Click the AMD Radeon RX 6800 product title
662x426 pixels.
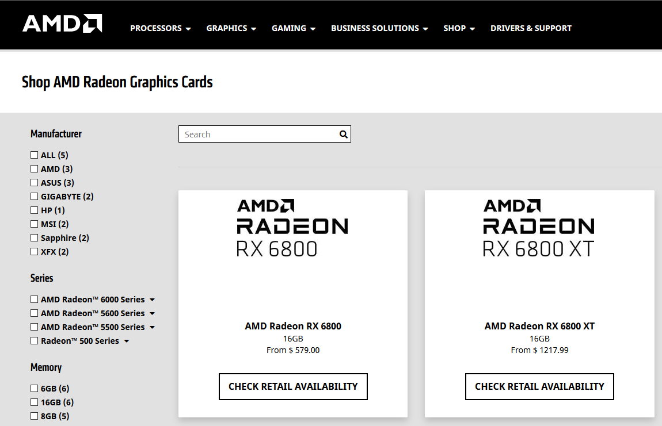point(293,326)
